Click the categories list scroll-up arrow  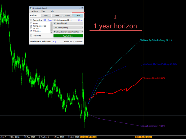tap(51, 23)
